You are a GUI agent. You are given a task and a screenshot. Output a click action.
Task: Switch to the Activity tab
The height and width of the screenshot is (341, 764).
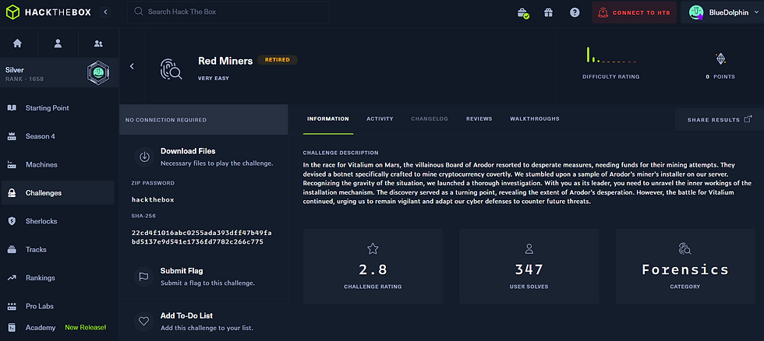380,118
